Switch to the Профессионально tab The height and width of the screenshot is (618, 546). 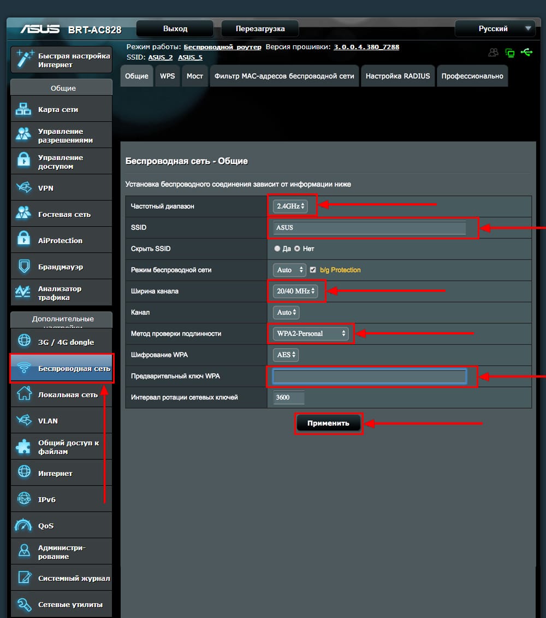point(472,76)
